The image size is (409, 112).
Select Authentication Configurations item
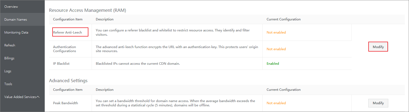(x=65, y=49)
